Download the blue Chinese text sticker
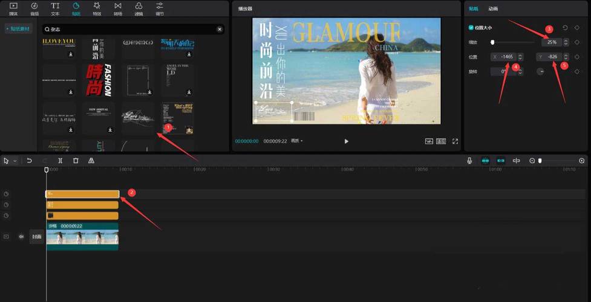This screenshot has width=591, height=302. (x=189, y=54)
